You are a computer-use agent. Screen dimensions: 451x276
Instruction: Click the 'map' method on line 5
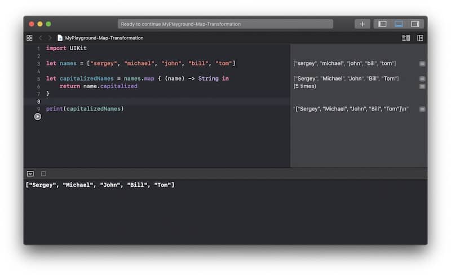click(x=149, y=78)
